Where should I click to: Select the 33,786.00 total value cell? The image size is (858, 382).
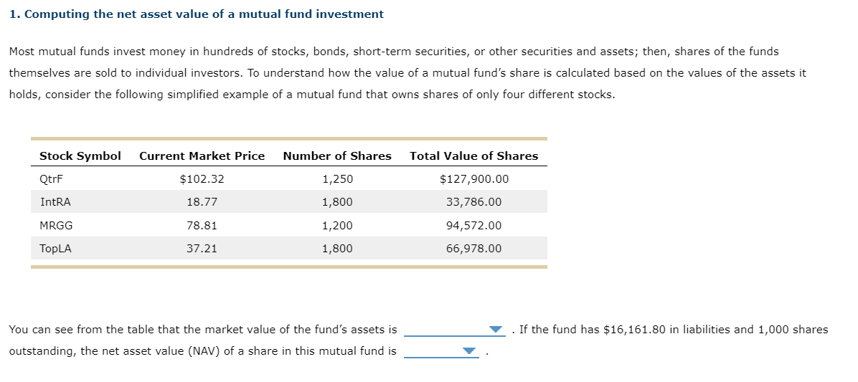click(x=473, y=202)
